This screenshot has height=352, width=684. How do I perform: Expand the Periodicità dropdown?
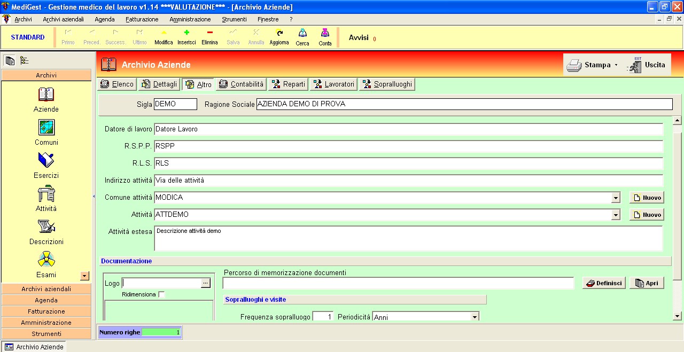coord(475,317)
